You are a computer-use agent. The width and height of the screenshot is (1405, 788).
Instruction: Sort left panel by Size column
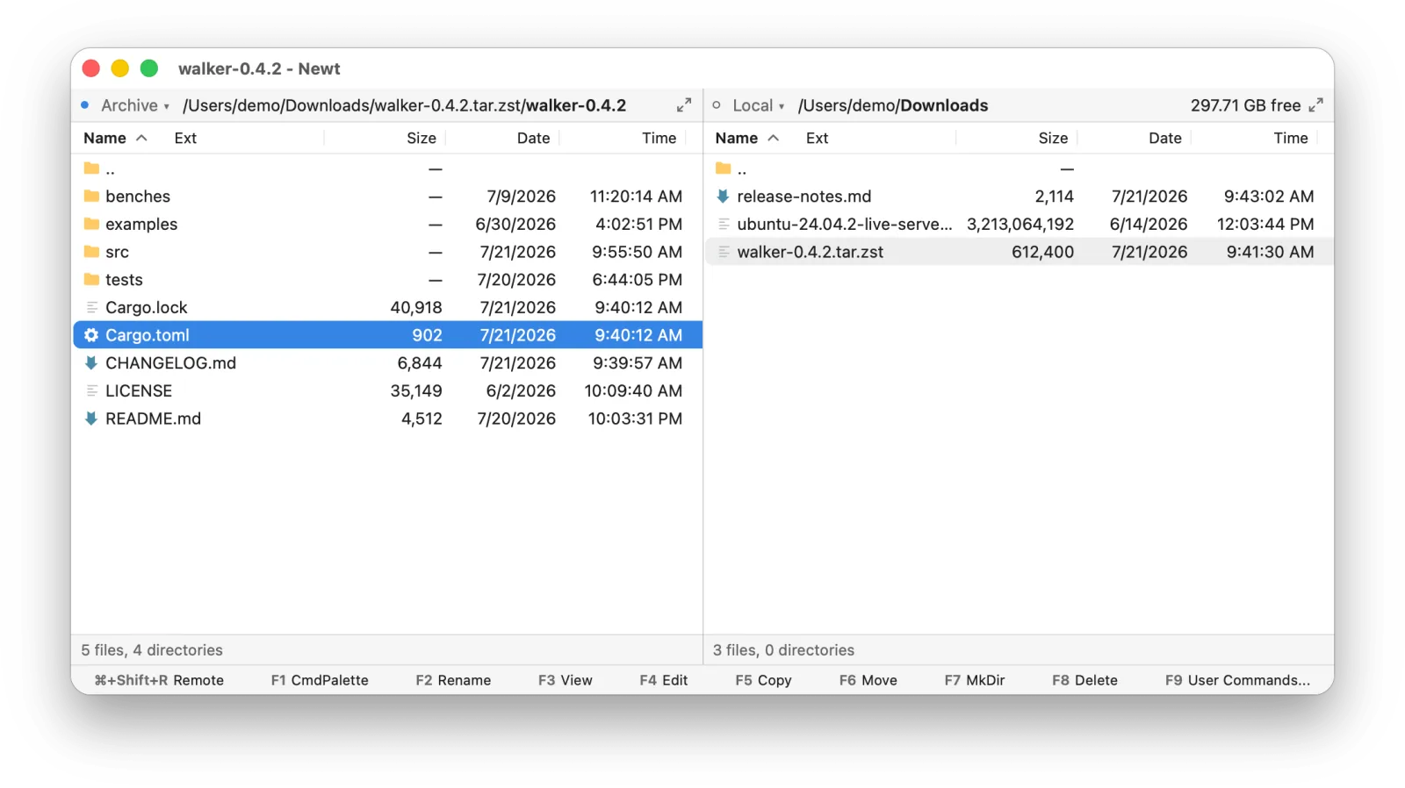(421, 138)
